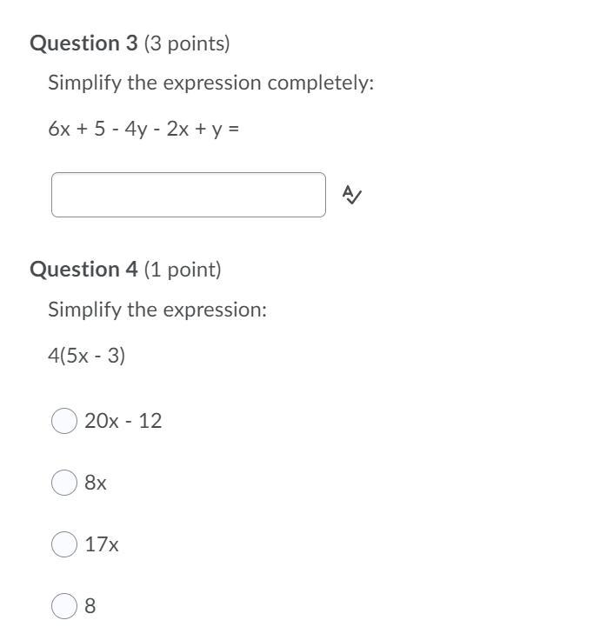This screenshot has height=627, width=593.
Task: Click the Question 4 heading
Action: [x=83, y=269]
